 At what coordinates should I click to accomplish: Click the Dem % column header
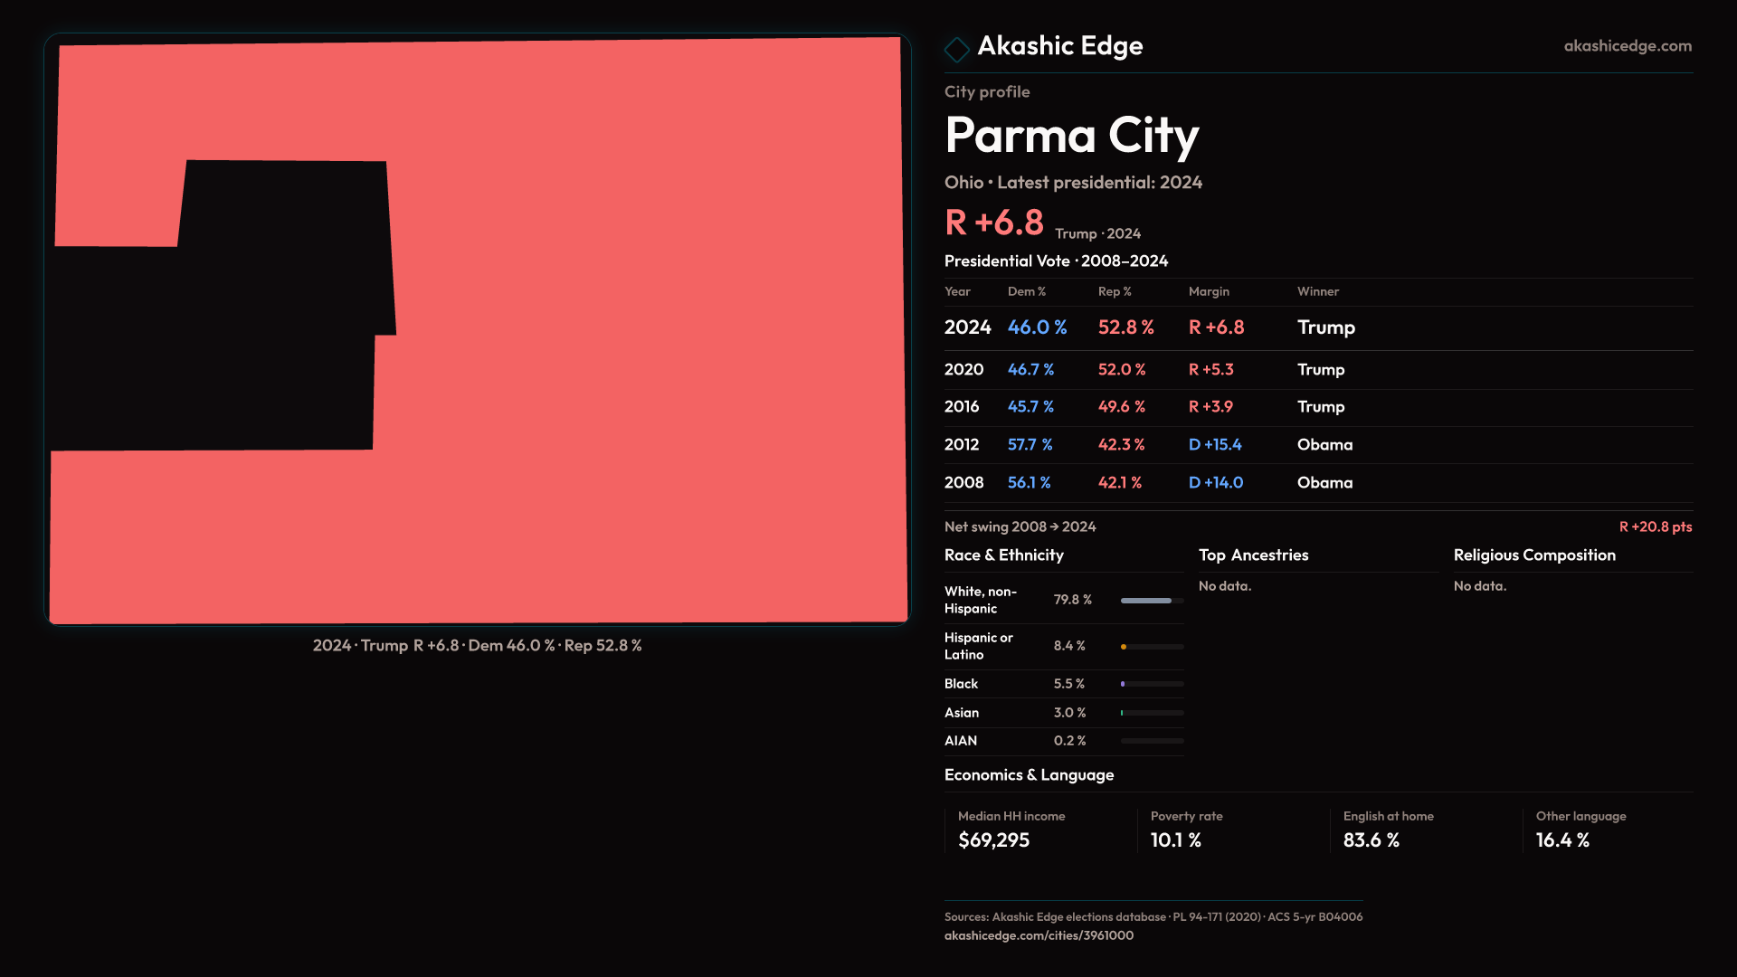[1026, 291]
